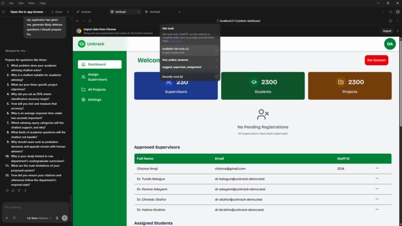This screenshot has width=402, height=226.
Task: Click the app sidebar icon beside File
Action: 3,3
